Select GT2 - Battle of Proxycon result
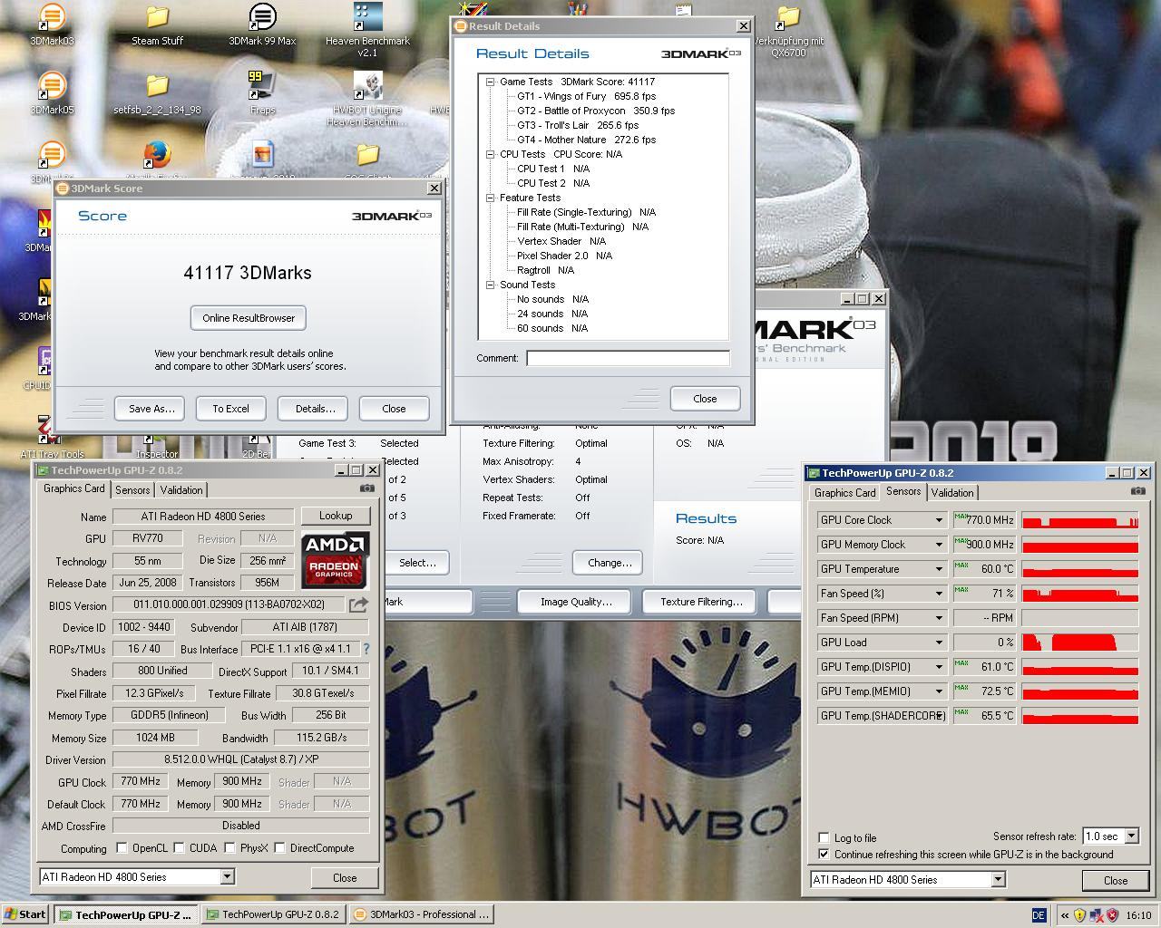The image size is (1161, 928). [x=595, y=111]
